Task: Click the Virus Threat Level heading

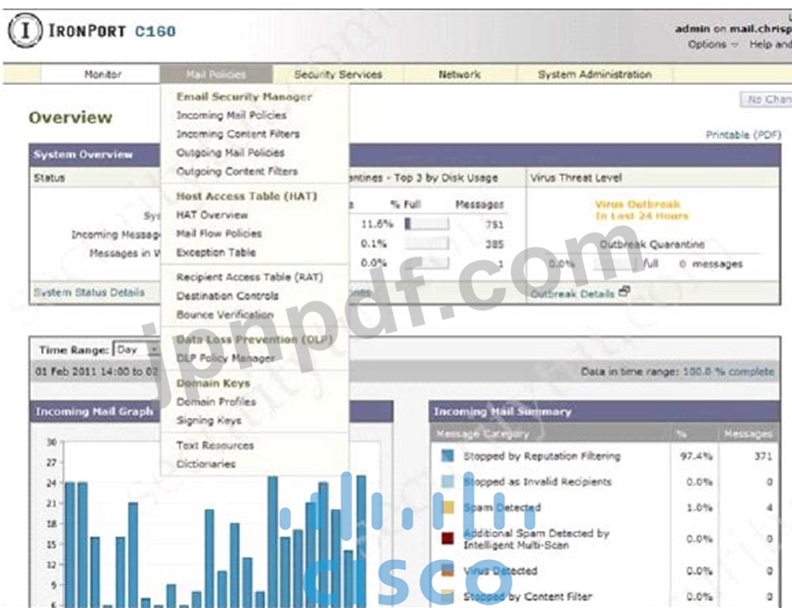Action: point(576,178)
